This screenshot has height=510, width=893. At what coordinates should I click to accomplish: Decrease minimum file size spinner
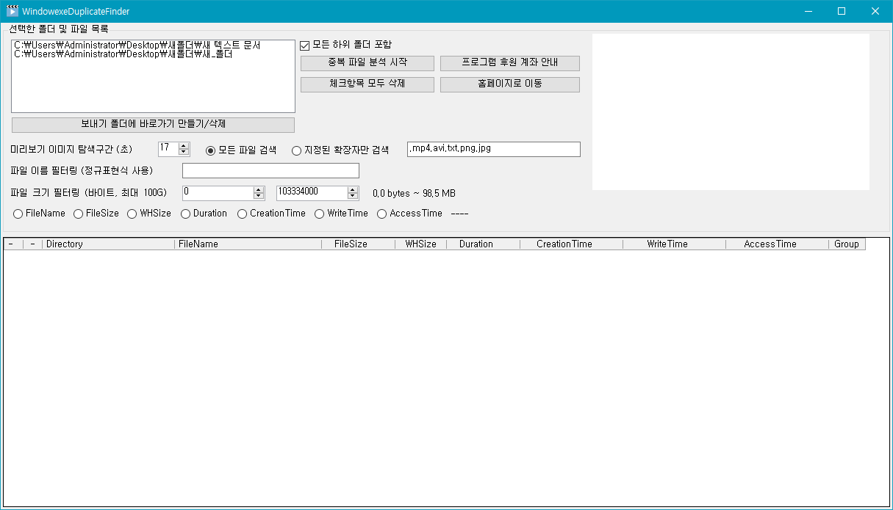point(259,196)
